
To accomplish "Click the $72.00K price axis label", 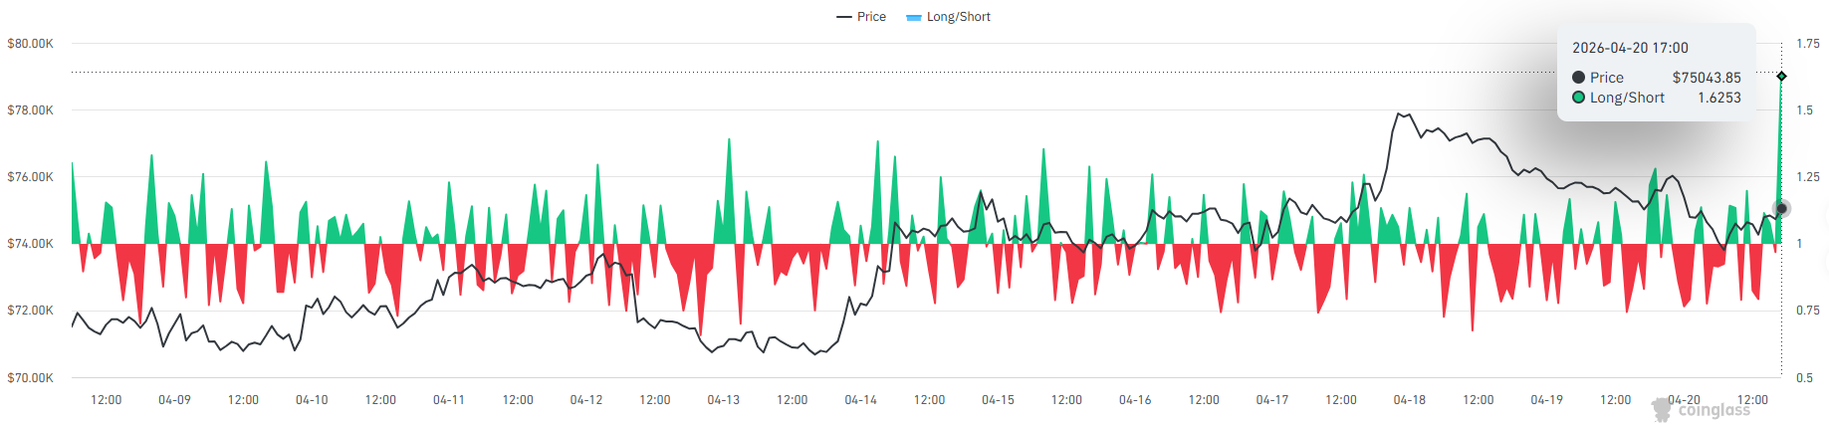I will (30, 311).
